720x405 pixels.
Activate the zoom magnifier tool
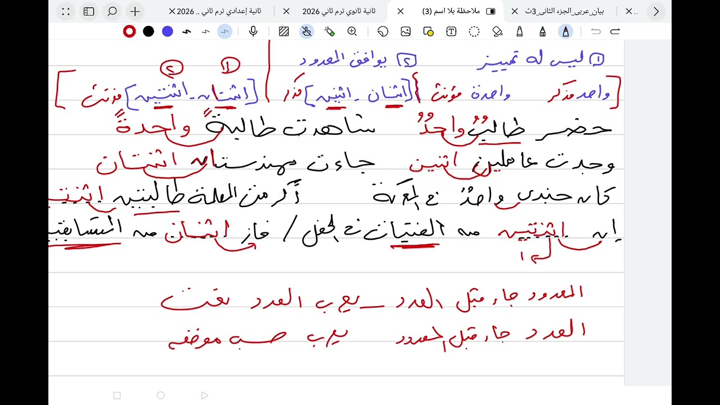(352, 31)
